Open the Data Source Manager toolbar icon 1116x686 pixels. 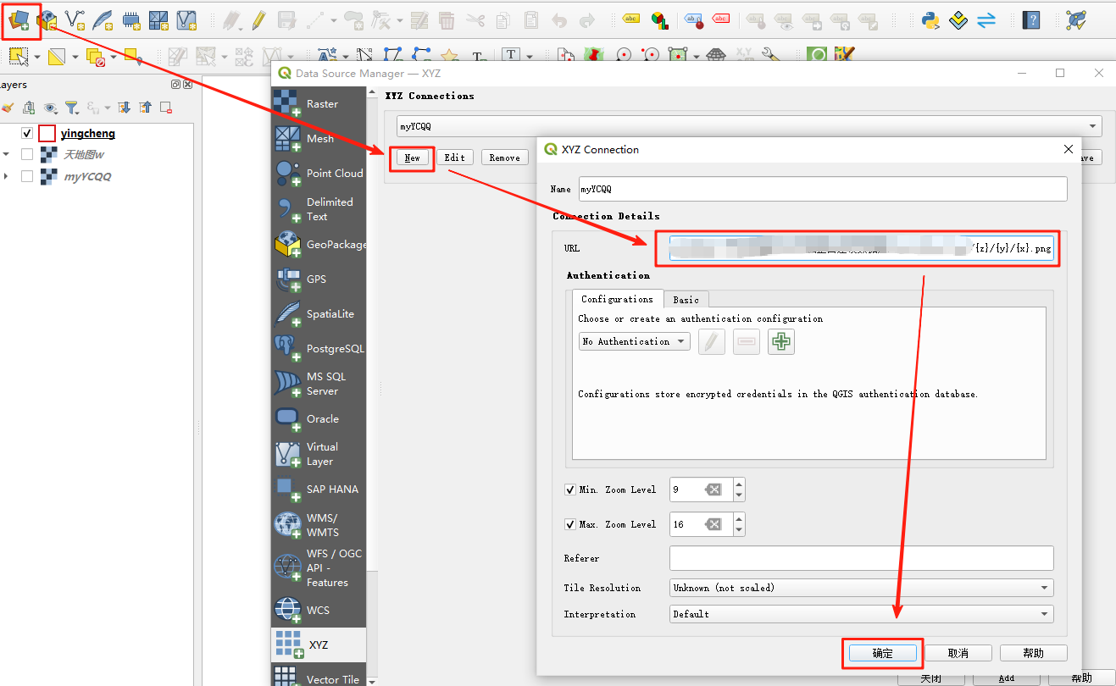tap(19, 19)
